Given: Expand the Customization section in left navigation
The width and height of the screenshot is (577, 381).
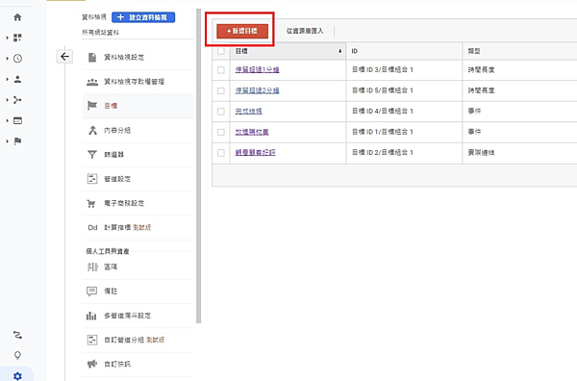Looking at the screenshot, I should [7, 38].
